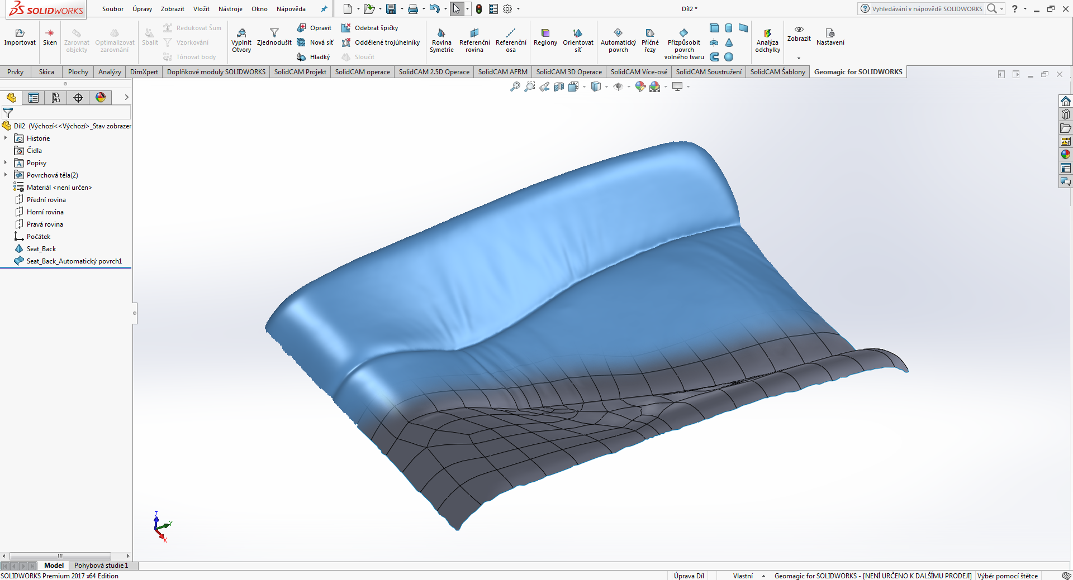The image size is (1073, 580).
Task: Click Vyplnit Otvory tool
Action: coord(241,33)
